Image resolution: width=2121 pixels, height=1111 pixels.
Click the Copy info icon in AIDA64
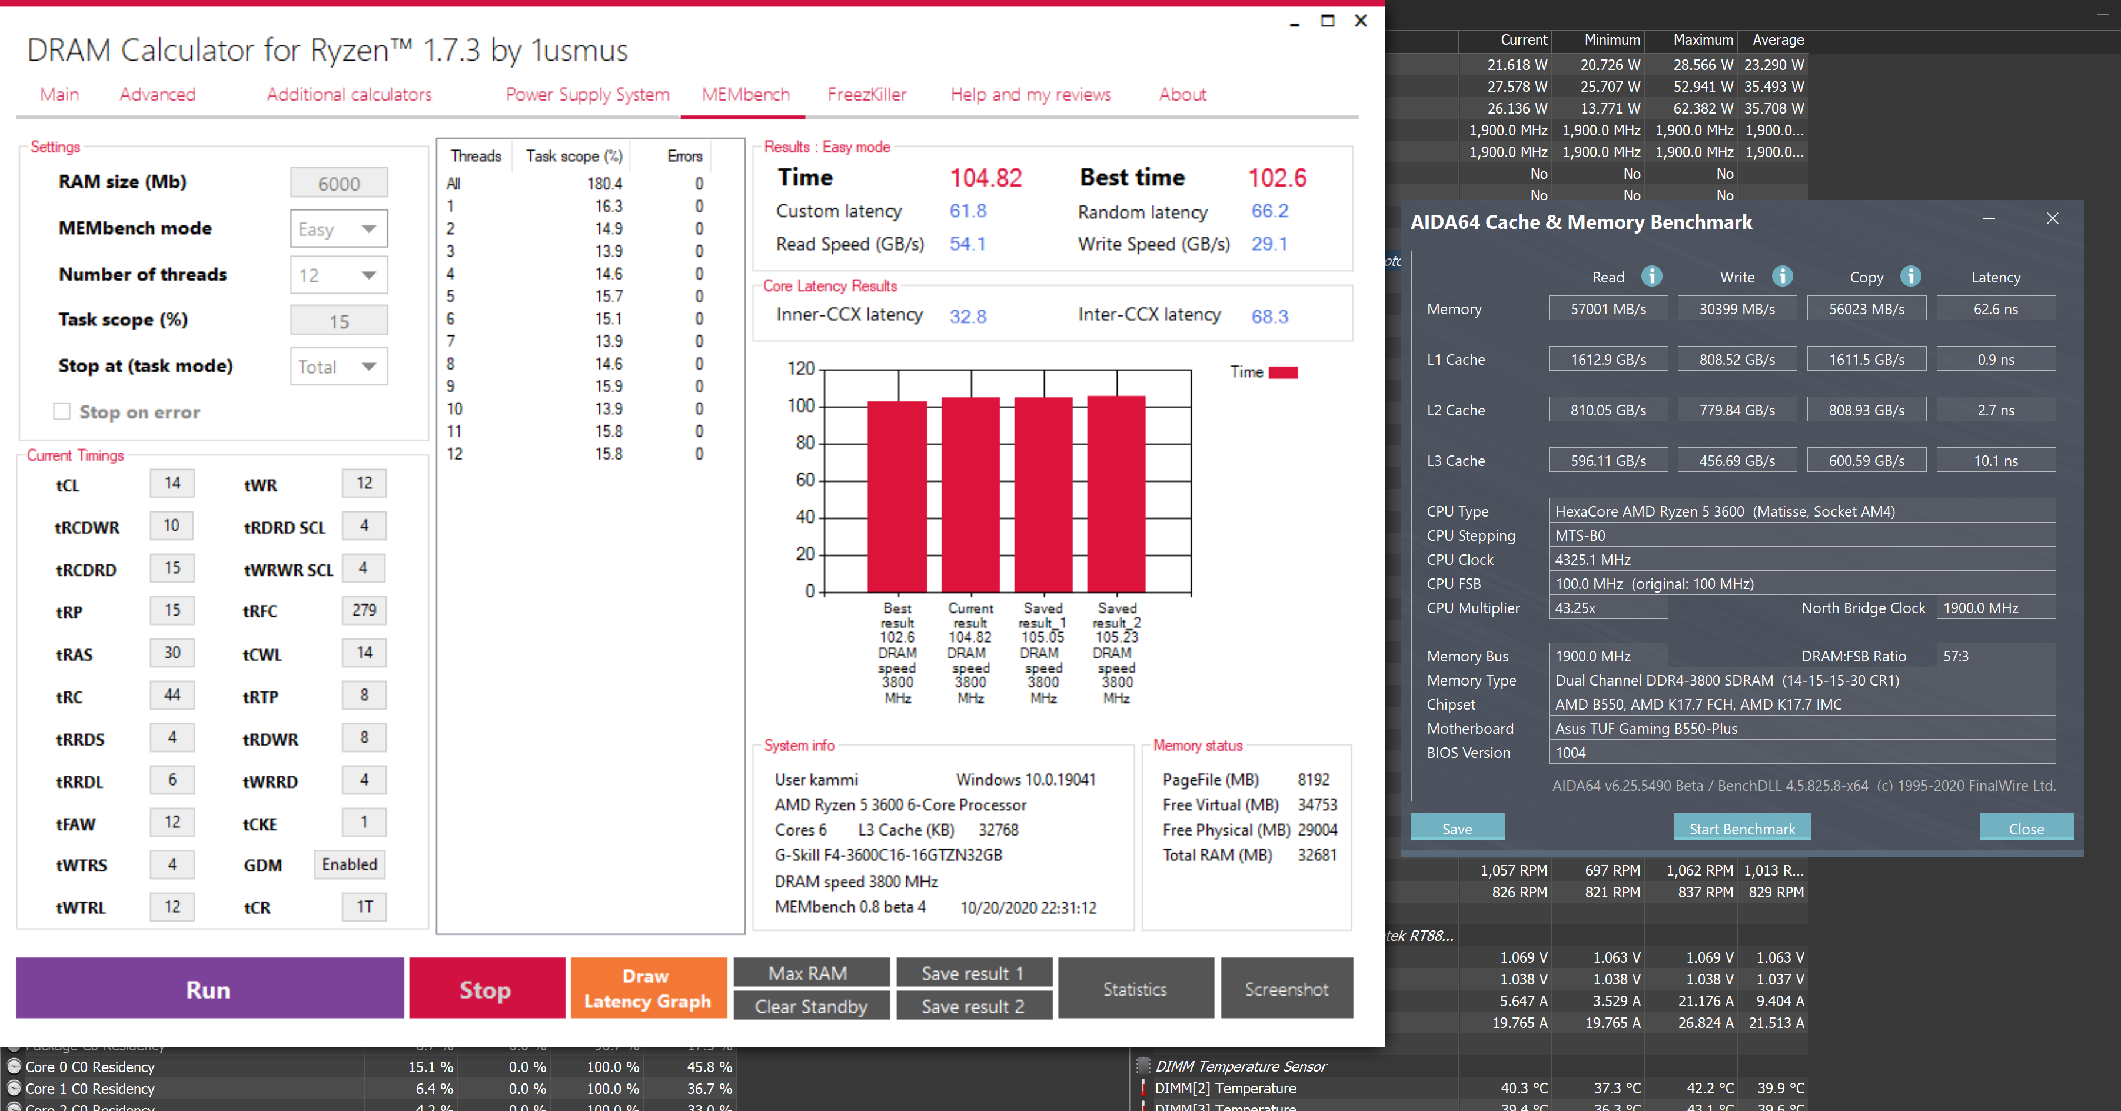click(1910, 276)
